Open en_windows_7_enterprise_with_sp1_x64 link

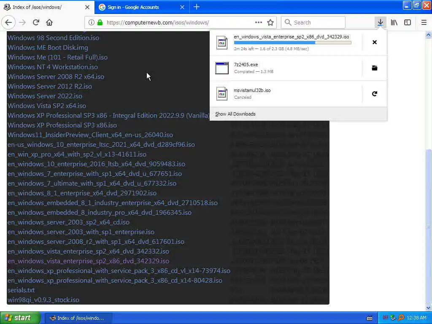[94, 173]
